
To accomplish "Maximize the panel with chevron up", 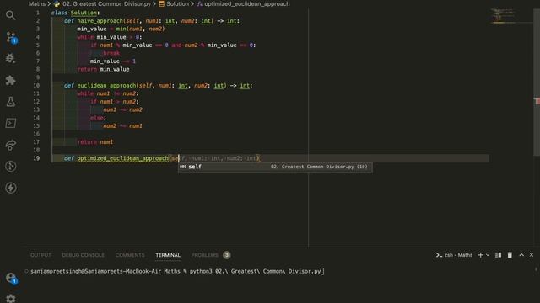I will [x=521, y=255].
